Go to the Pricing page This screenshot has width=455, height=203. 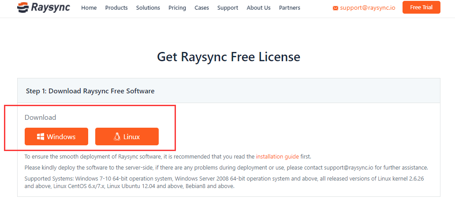pyautogui.click(x=177, y=8)
